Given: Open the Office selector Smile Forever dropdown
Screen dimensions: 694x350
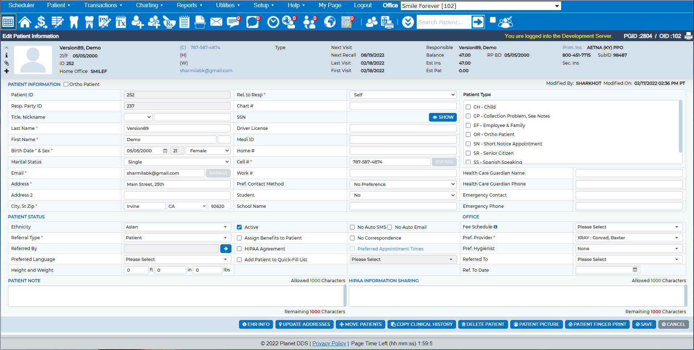Looking at the screenshot, I should pos(481,6).
